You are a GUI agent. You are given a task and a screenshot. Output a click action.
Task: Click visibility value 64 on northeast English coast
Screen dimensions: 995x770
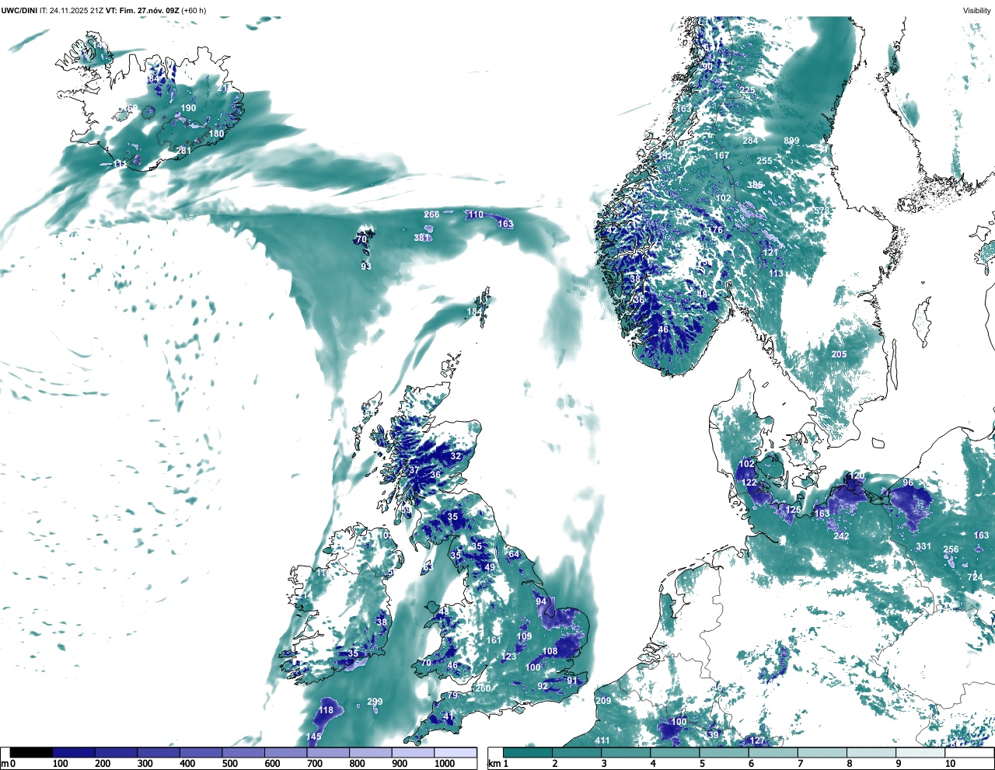[514, 554]
